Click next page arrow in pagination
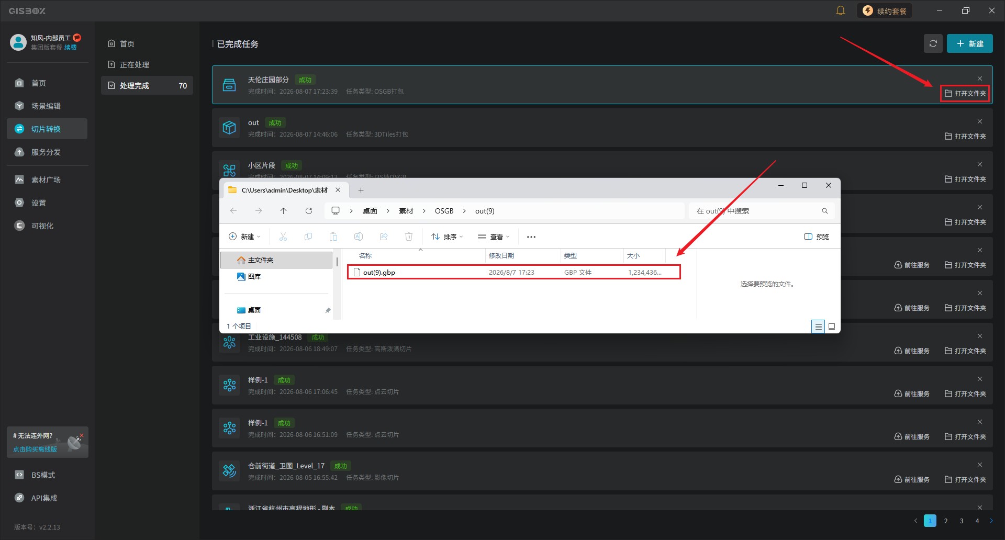 (x=991, y=521)
